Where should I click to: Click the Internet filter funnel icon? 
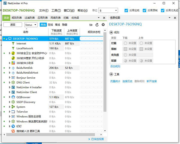(13, 44)
